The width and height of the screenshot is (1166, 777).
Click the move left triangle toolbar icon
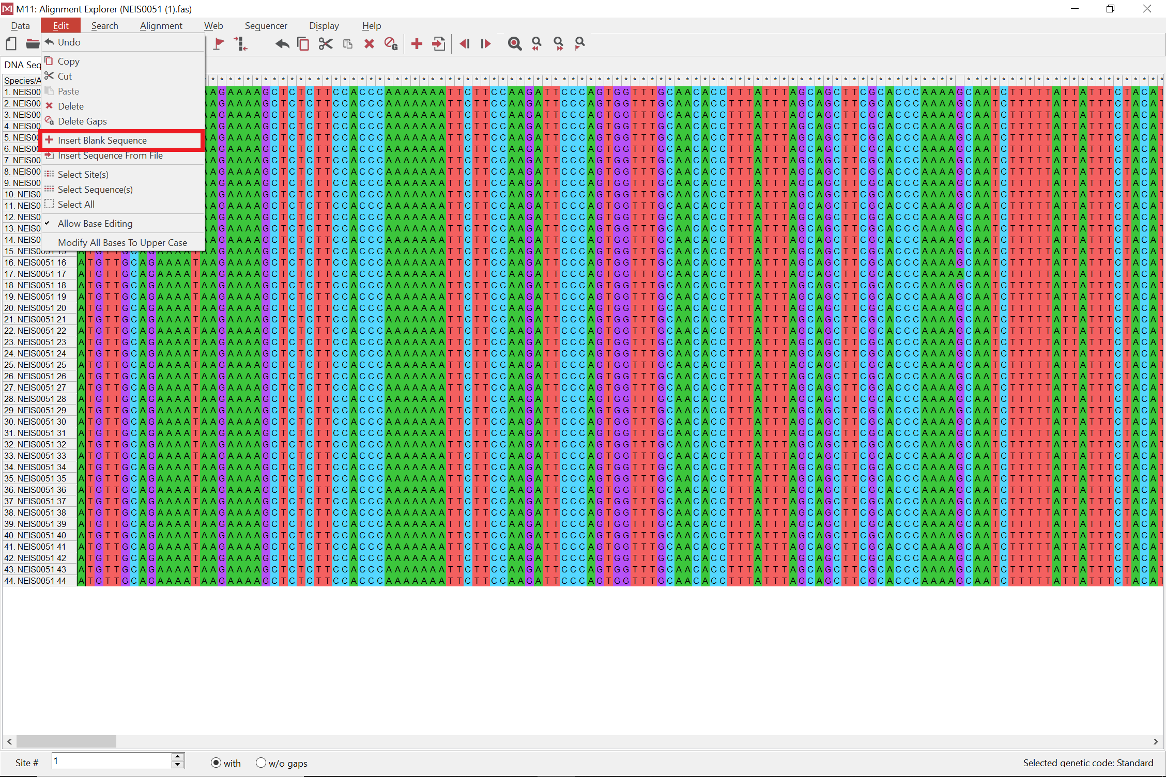coord(465,44)
